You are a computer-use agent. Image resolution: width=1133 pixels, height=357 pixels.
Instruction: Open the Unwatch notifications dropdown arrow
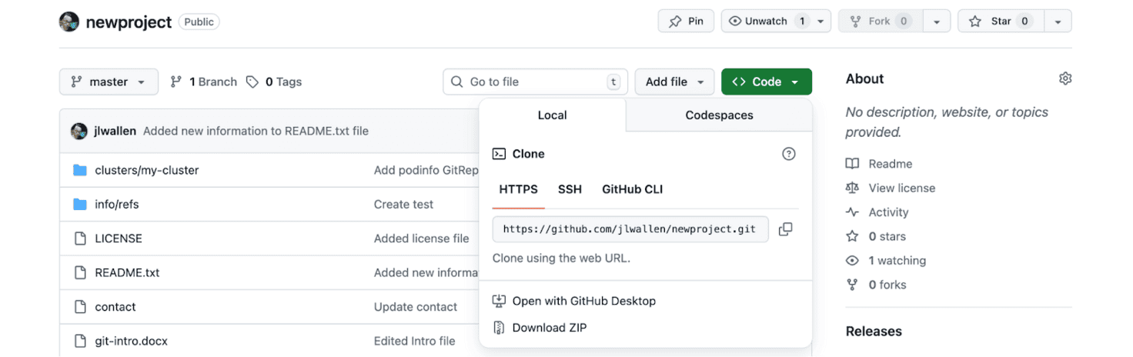tap(821, 22)
